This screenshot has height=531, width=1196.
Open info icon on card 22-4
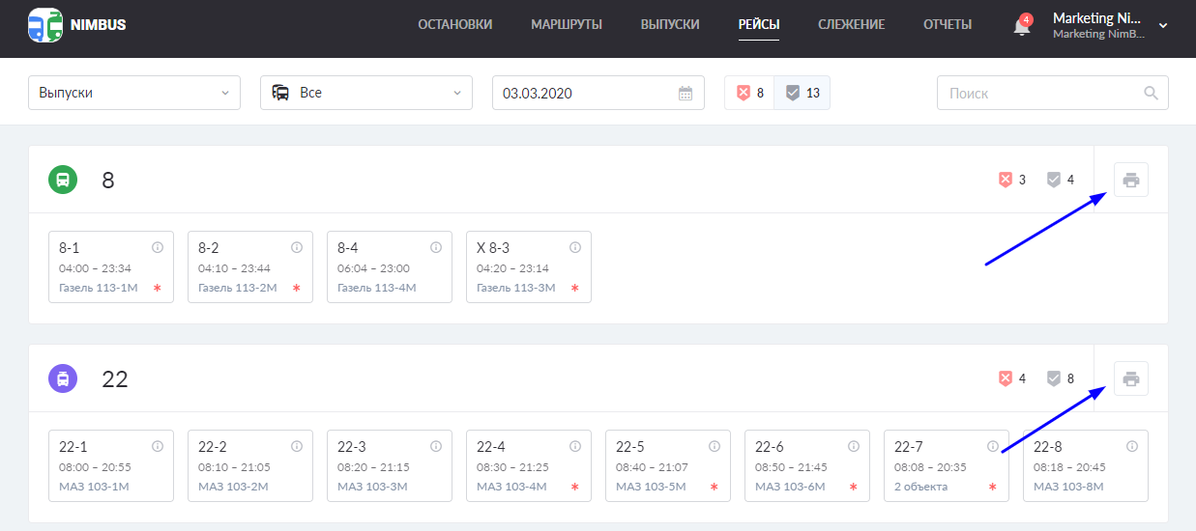click(x=575, y=447)
